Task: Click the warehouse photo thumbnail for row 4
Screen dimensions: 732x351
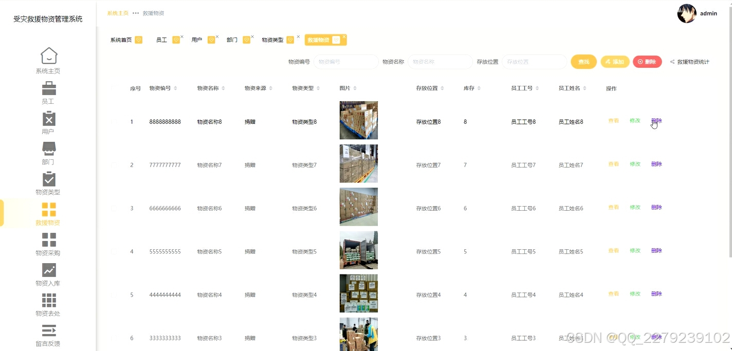Action: pyautogui.click(x=358, y=250)
